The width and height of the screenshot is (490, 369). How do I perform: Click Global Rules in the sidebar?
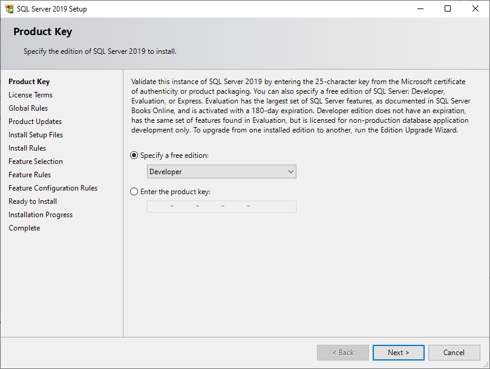[x=28, y=108]
